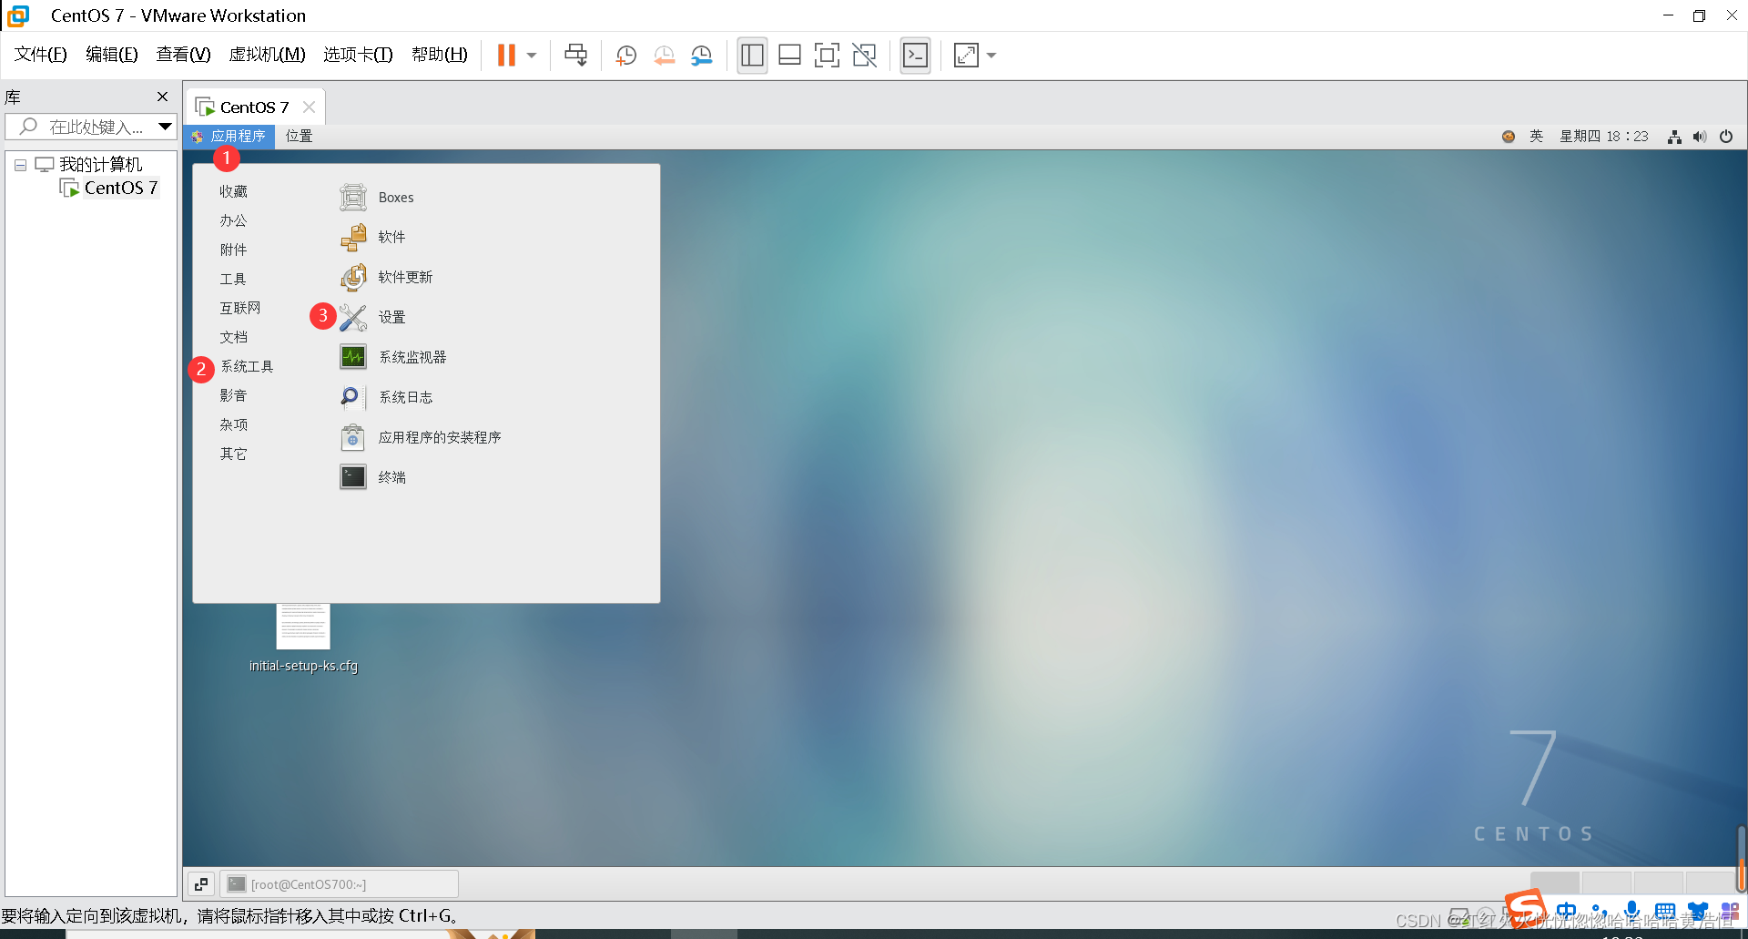Toggle the library sidebar view icon

click(752, 56)
